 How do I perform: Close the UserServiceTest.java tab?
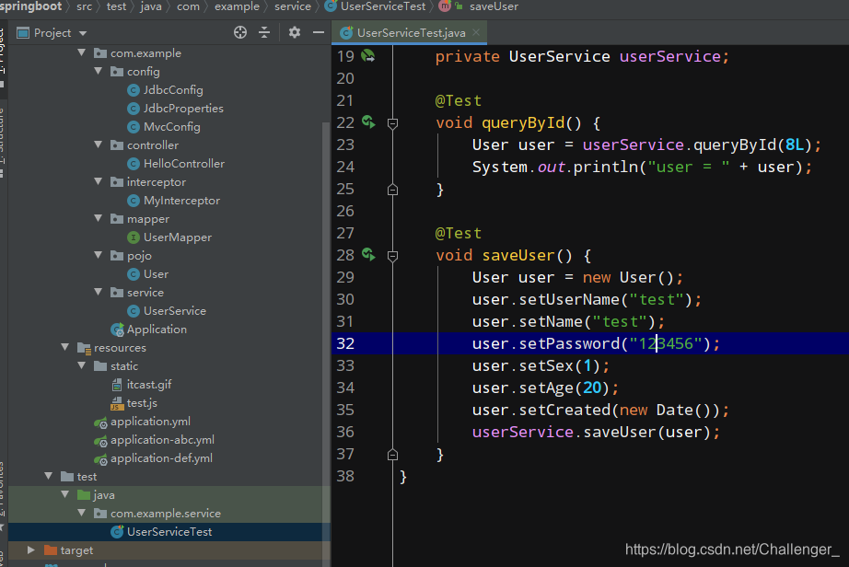coord(476,32)
